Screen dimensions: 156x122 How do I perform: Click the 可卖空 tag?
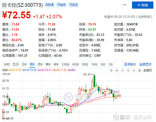tap(74, 5)
